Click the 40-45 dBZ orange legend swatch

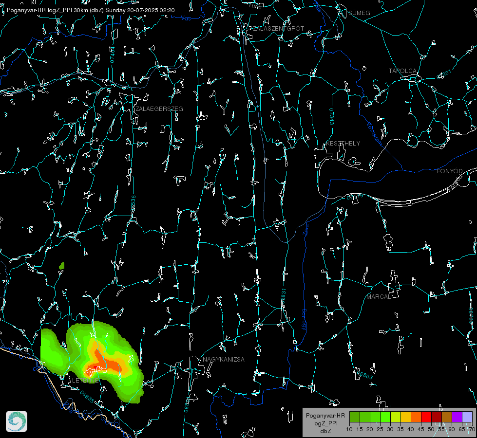point(416,417)
